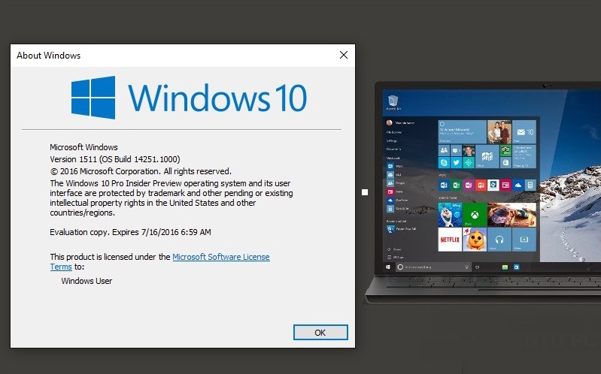The width and height of the screenshot is (601, 374).
Task: Open the green Xbox tile
Action: [475, 215]
